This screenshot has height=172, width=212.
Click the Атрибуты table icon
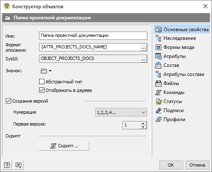tap(158, 56)
